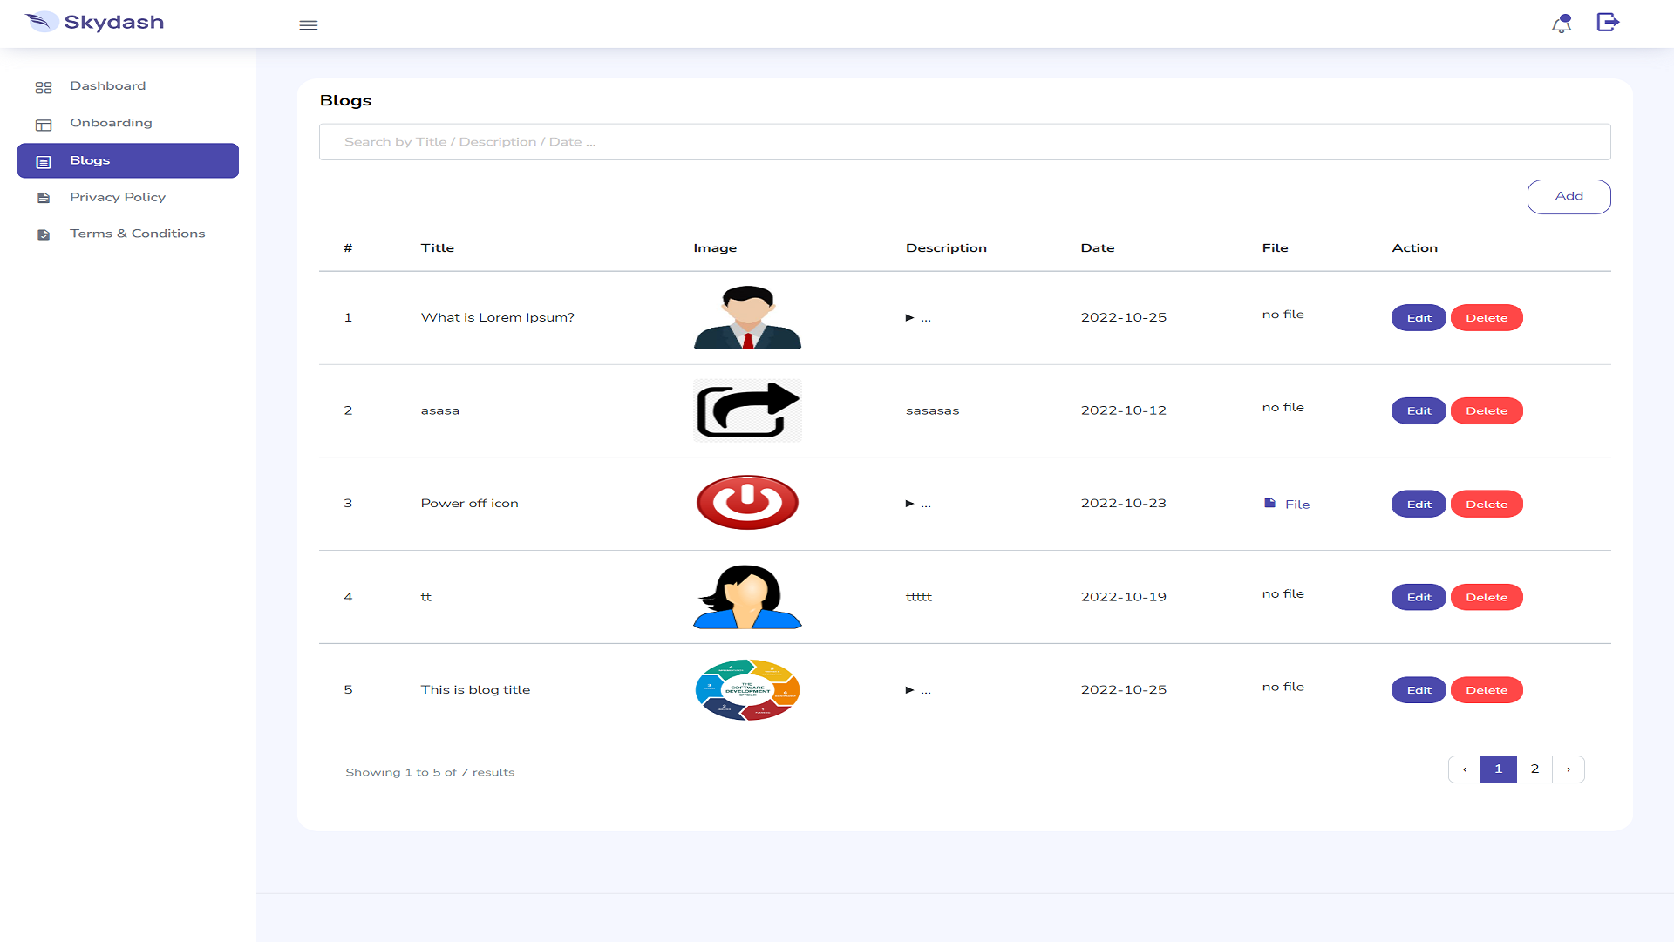Open the Onboarding menu item
This screenshot has width=1674, height=942.
111,123
